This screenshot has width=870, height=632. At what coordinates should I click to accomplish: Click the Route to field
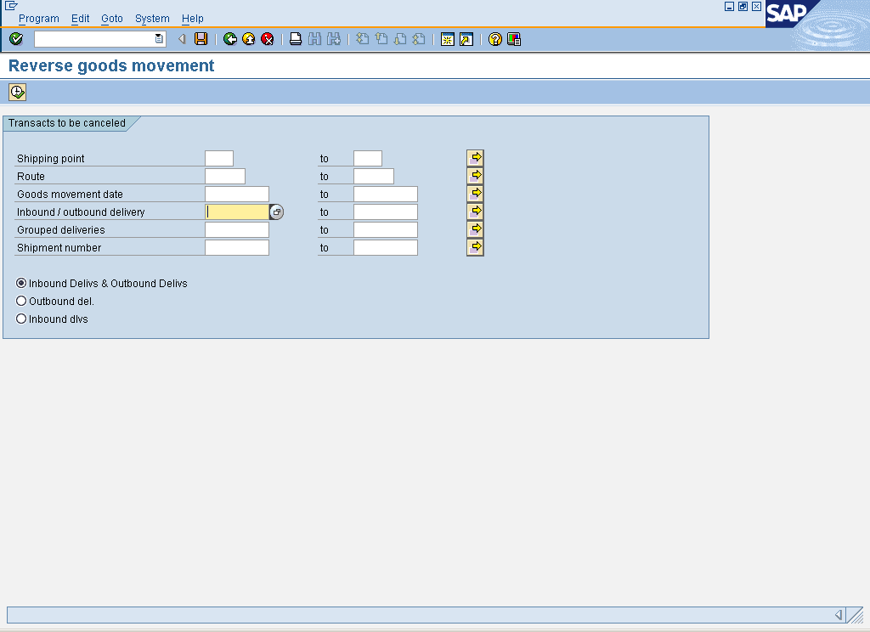tap(374, 176)
